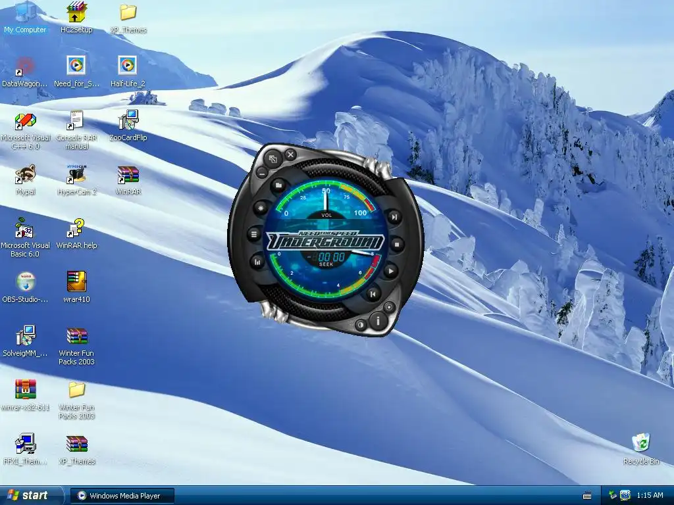Screen dimensions: 674x505
Task: Select the ZooCardFlip icon
Action: click(x=128, y=126)
